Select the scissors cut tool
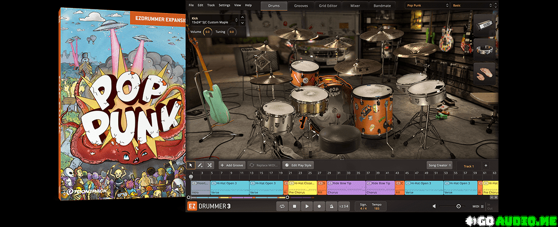 [x=210, y=165]
